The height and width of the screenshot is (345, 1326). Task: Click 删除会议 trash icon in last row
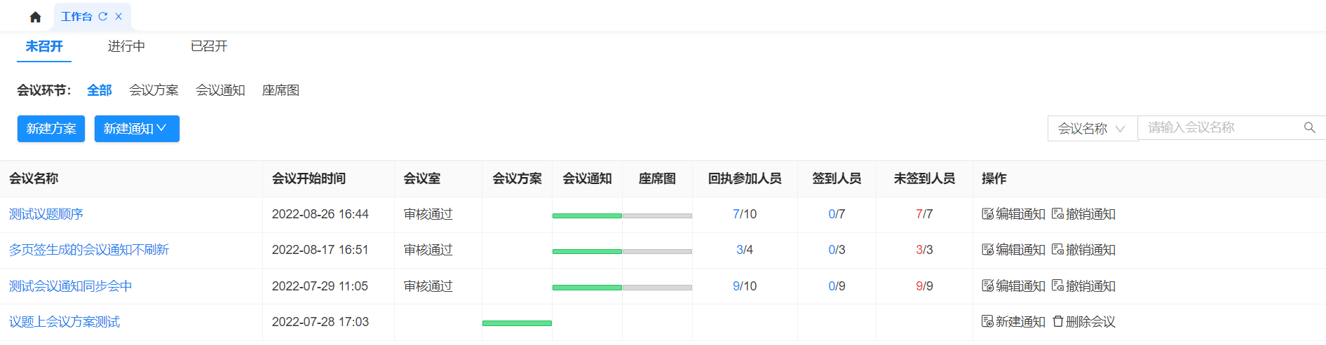coord(1058,321)
